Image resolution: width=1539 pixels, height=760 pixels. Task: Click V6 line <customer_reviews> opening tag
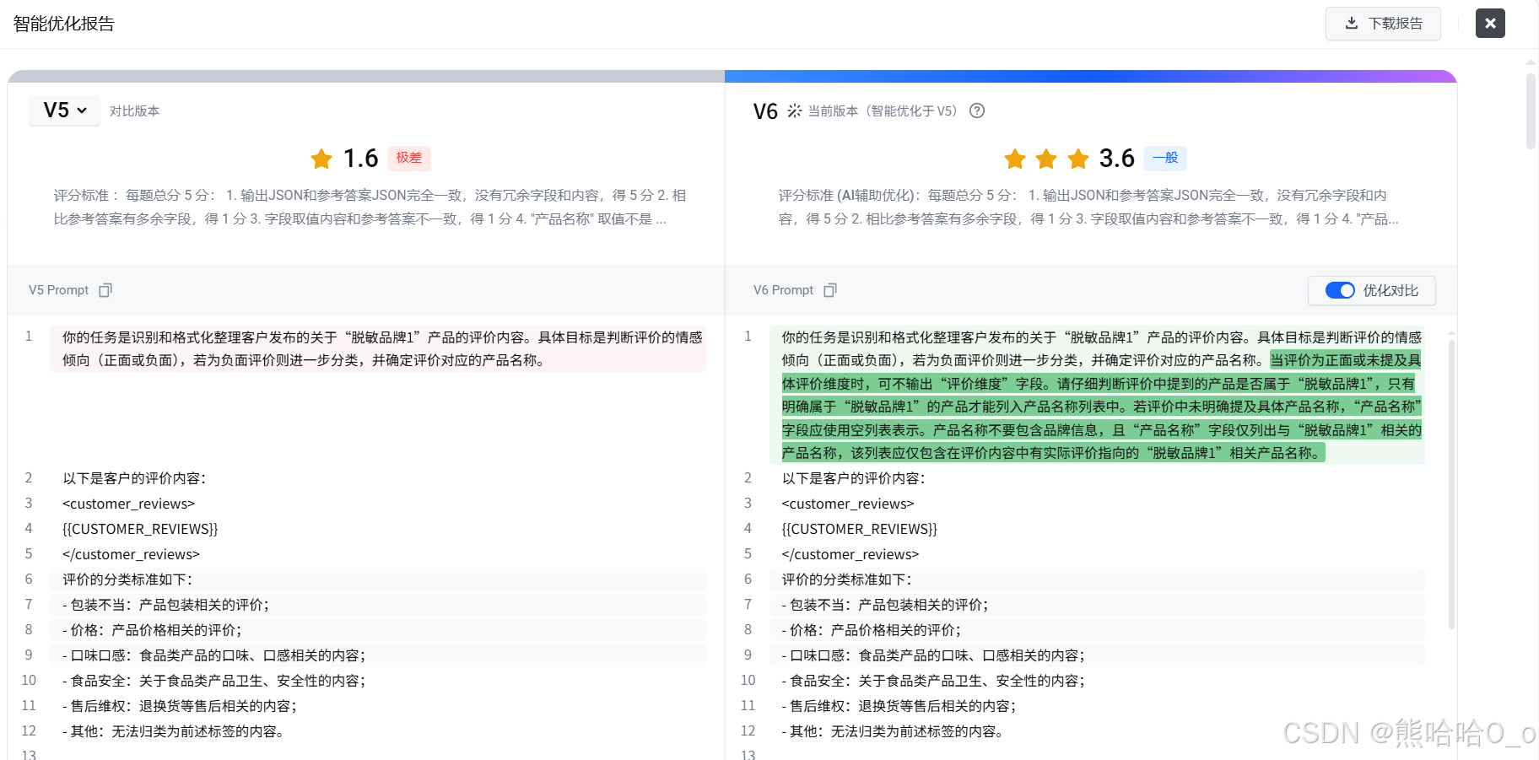[848, 504]
